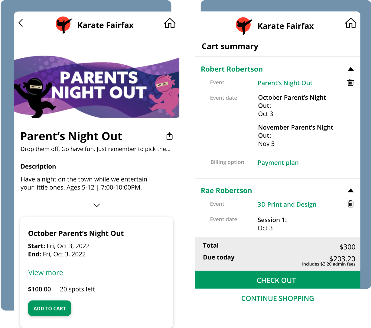
Task: Open home from the event page header
Action: click(x=170, y=23)
